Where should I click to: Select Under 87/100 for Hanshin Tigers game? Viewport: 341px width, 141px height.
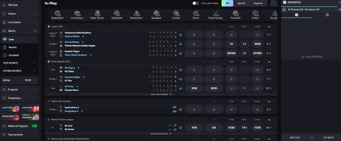point(258,53)
